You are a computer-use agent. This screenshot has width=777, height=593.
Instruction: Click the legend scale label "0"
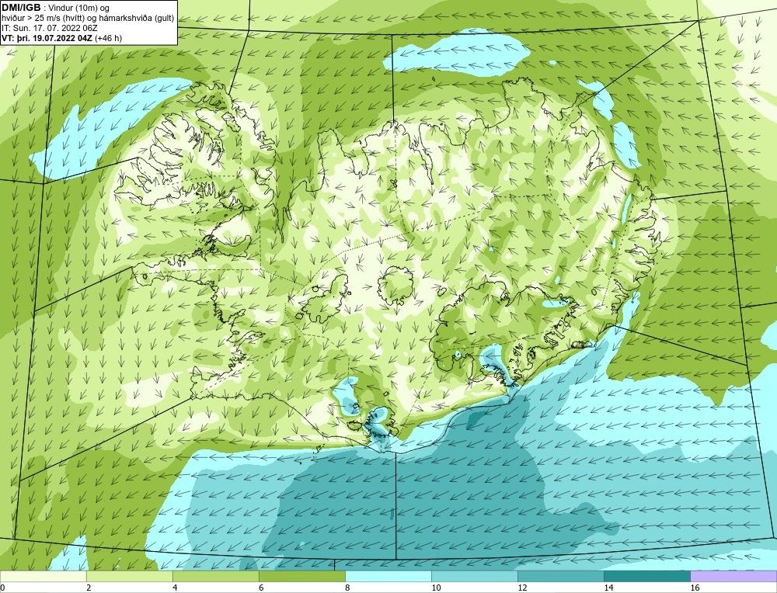click(x=2, y=588)
